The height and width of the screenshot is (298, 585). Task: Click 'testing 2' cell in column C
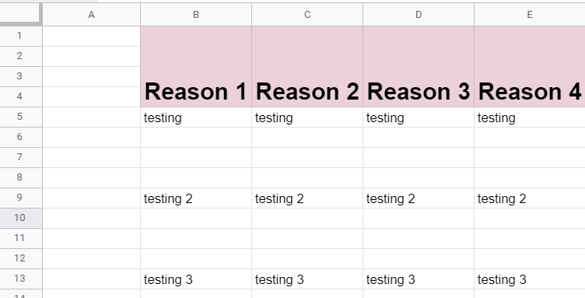pos(307,198)
